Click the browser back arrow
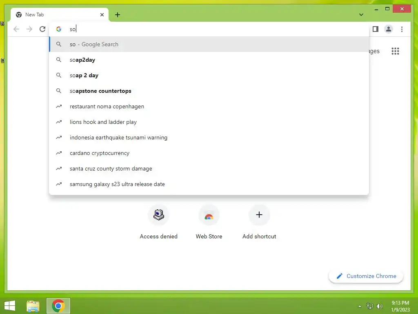 (16, 29)
